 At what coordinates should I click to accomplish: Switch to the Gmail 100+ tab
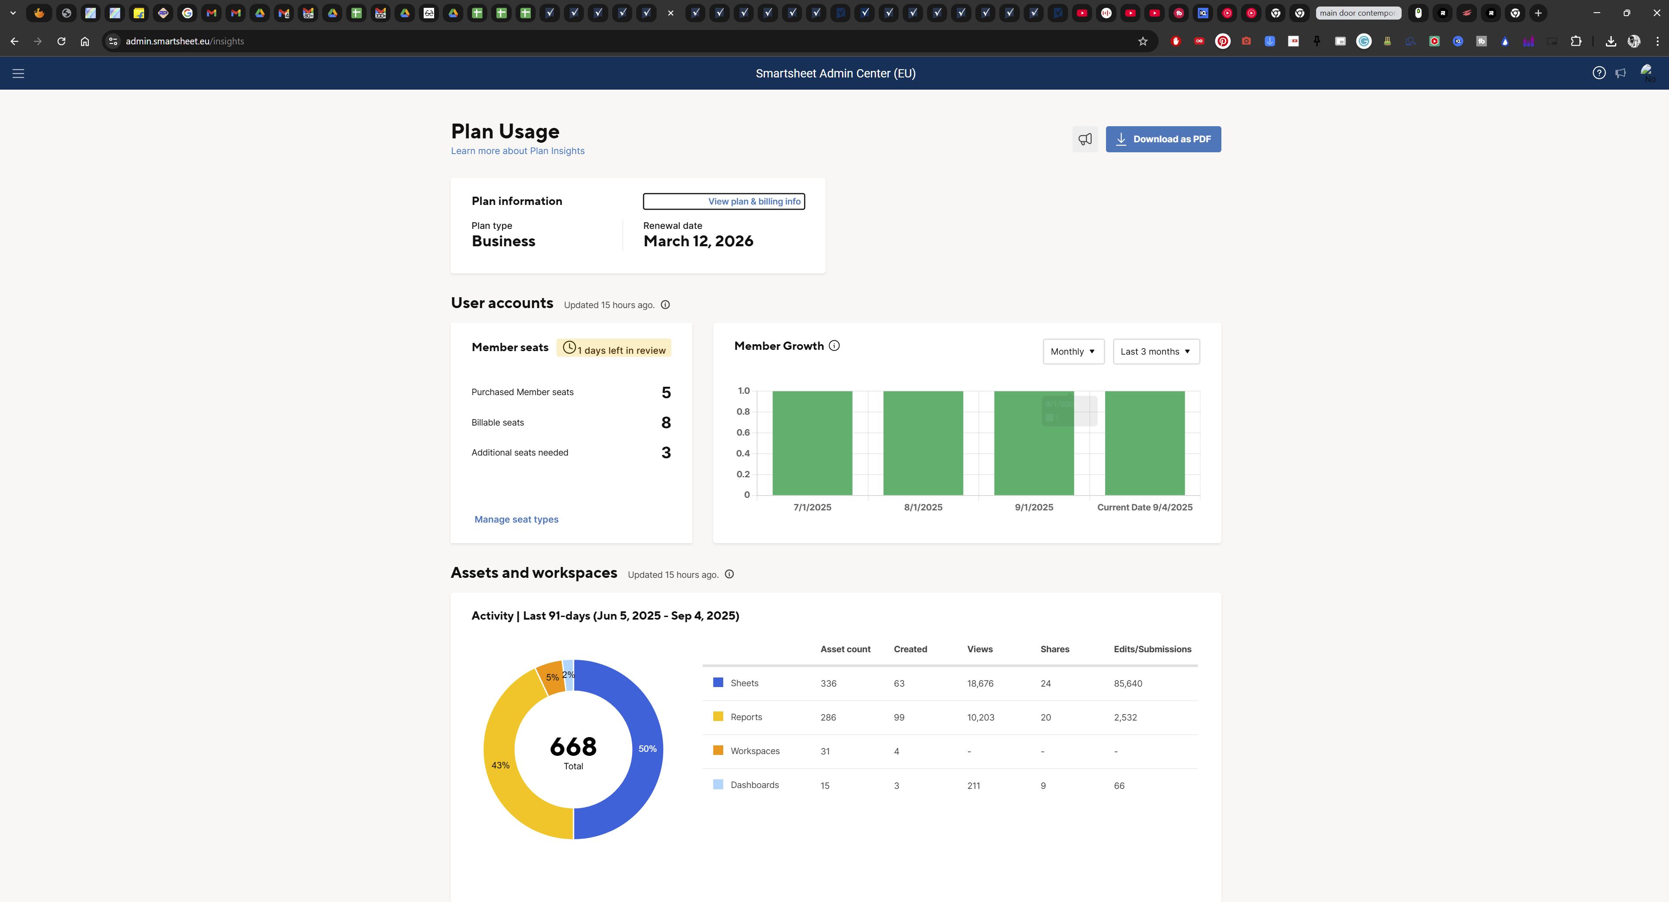[381, 13]
